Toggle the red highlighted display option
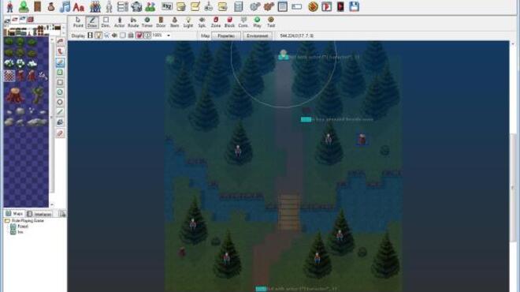The width and height of the screenshot is (520, 292). click(x=139, y=36)
